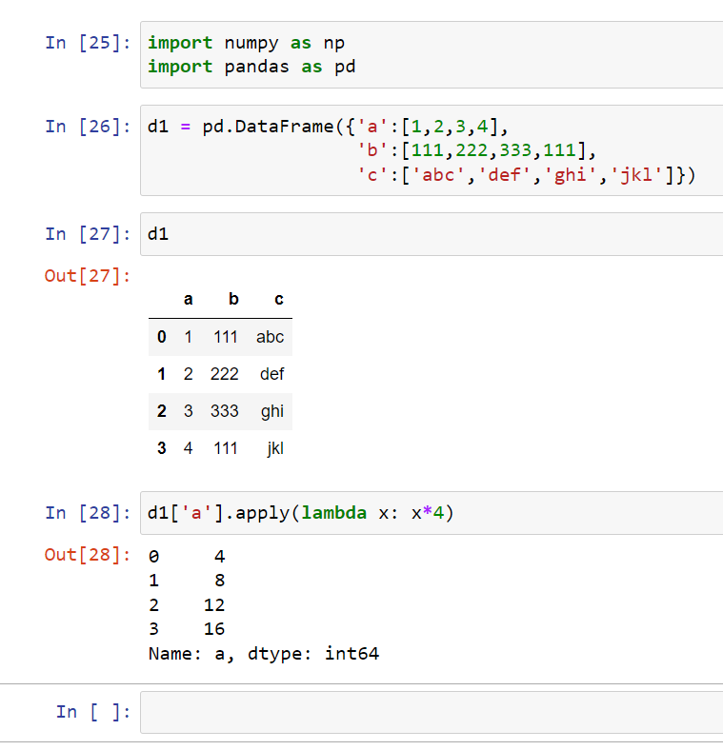Click the word lambda in cell 28
This screenshot has height=750, width=723.
click(x=333, y=513)
